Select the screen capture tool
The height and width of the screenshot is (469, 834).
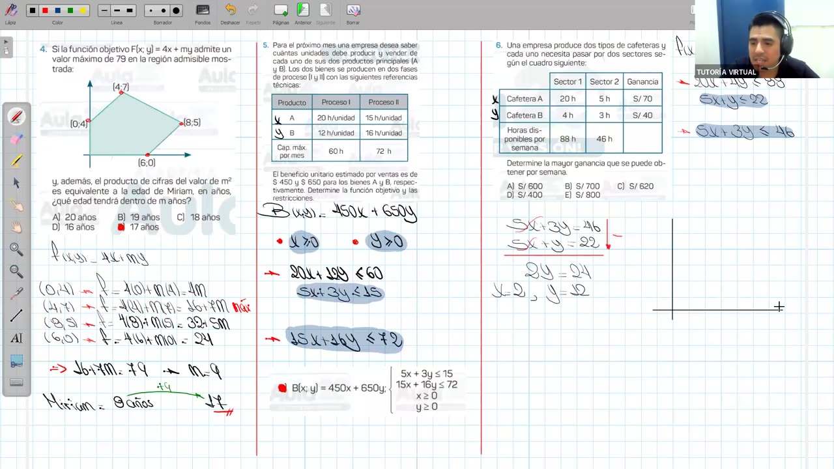16,360
